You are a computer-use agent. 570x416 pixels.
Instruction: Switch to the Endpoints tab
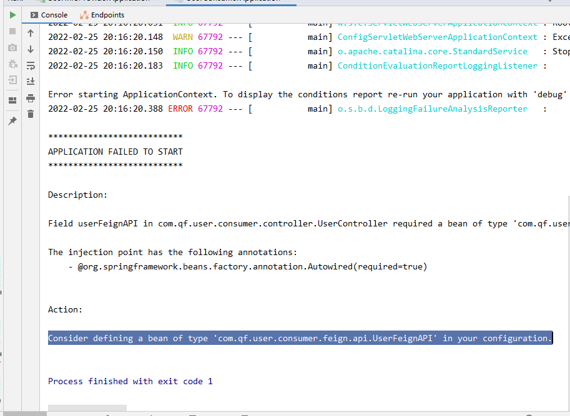click(x=102, y=15)
